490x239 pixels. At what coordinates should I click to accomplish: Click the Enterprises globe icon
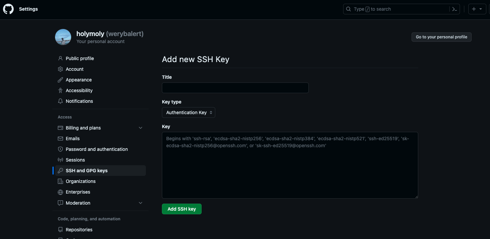pos(60,192)
